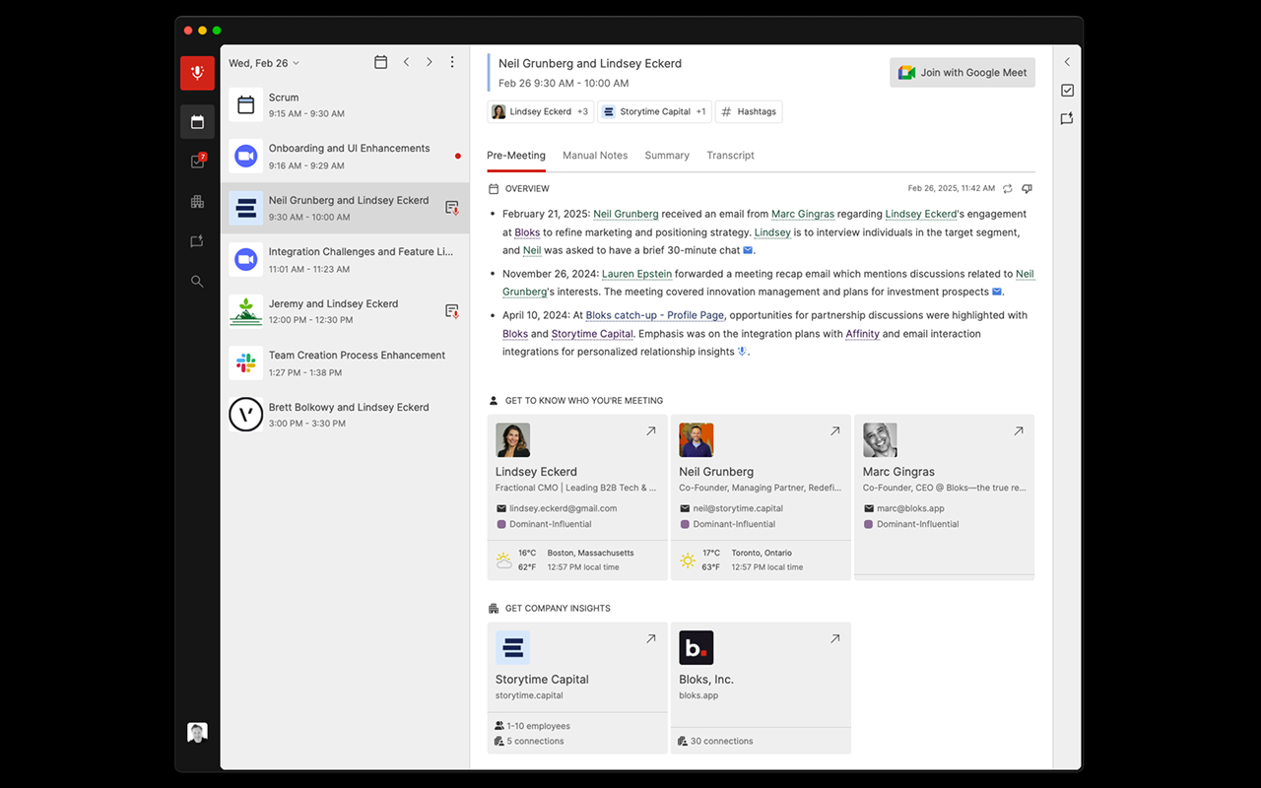Open the companies panel in the sidebar

[197, 201]
